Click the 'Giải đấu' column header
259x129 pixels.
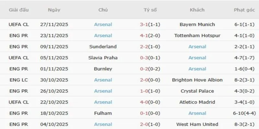click(x=19, y=10)
